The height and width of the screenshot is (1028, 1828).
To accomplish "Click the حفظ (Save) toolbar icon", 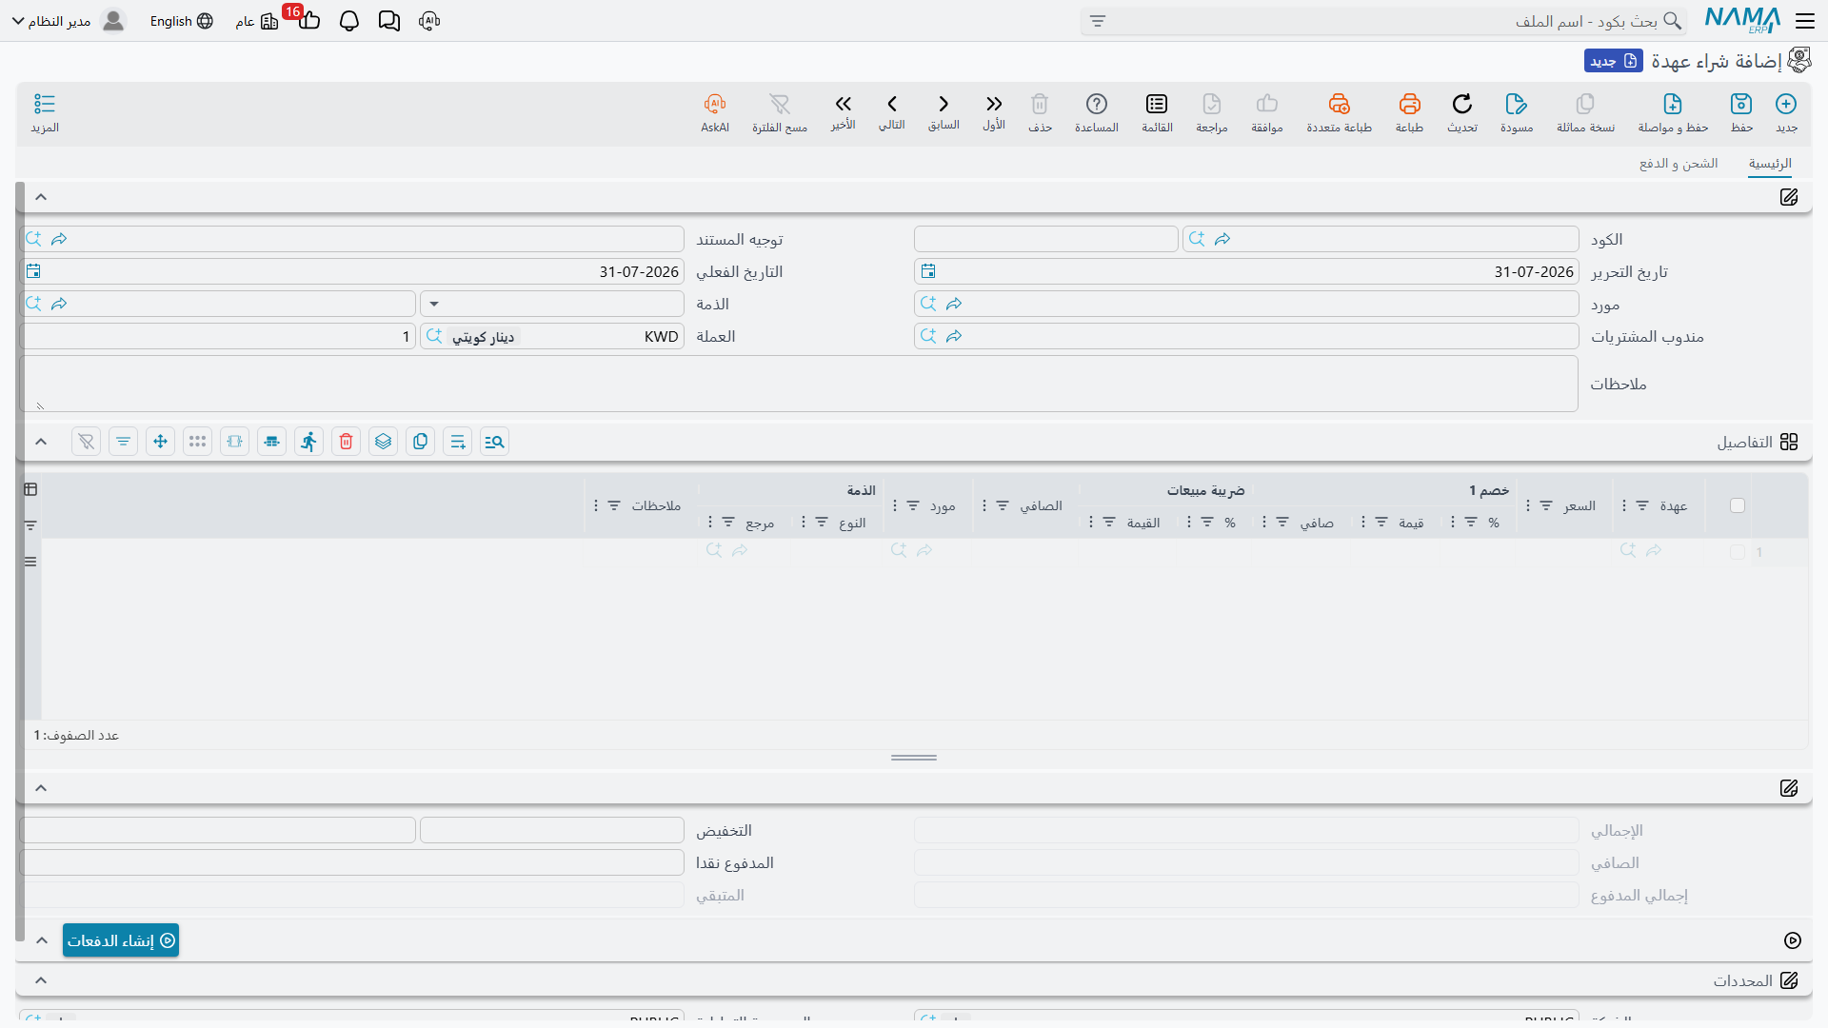I will pos(1741,104).
